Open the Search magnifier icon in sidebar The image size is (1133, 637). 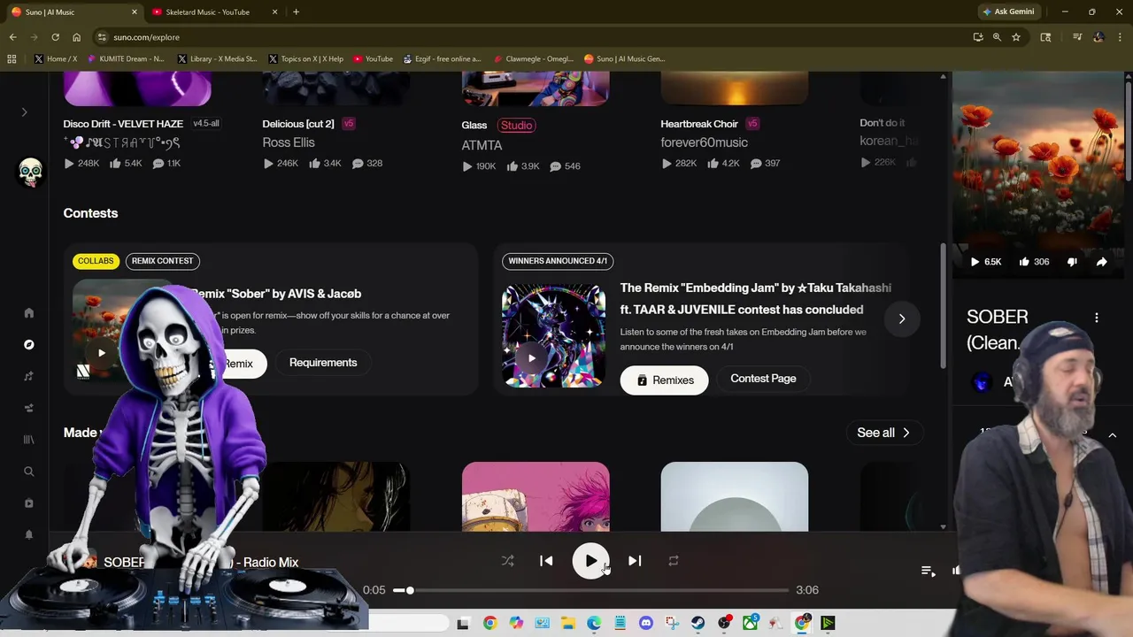28,472
